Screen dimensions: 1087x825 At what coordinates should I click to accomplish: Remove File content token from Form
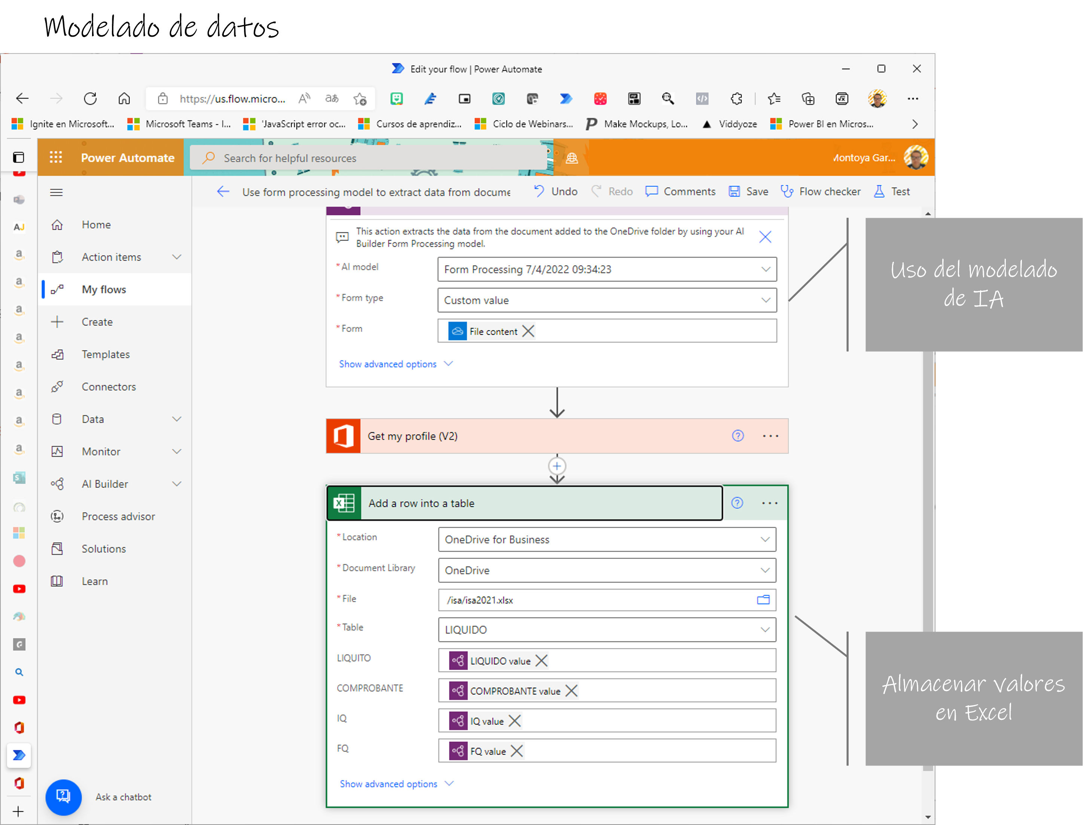pyautogui.click(x=528, y=331)
